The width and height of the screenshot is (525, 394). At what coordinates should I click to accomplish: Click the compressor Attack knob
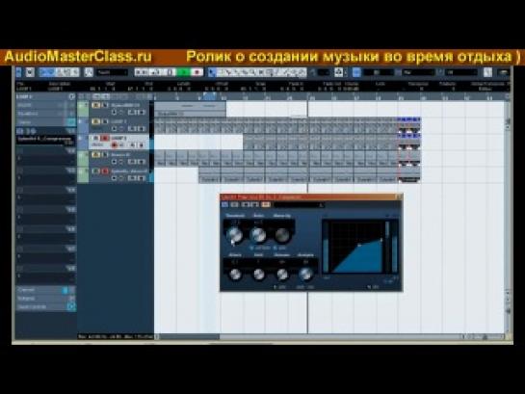235,275
